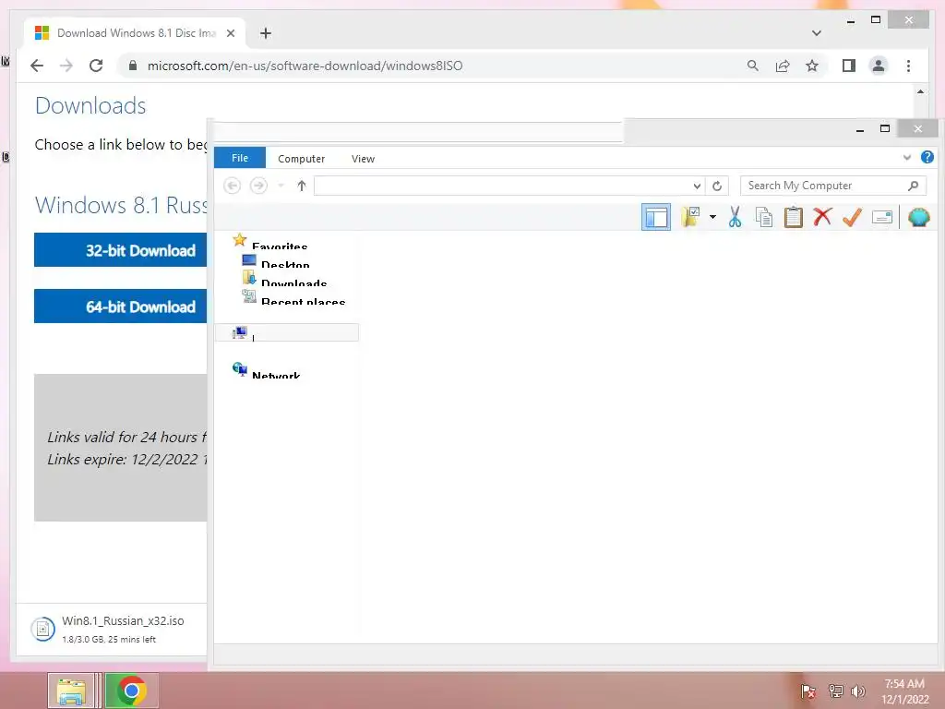Toggle the navigation pane icon in Explorer toolbar
The image size is (945, 709).
click(656, 217)
